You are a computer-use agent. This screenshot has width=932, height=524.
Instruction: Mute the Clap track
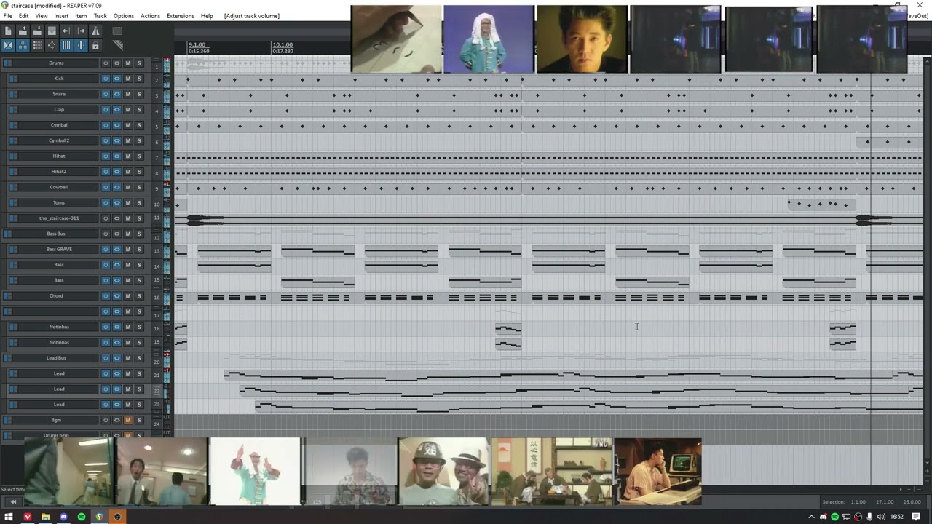click(x=128, y=110)
